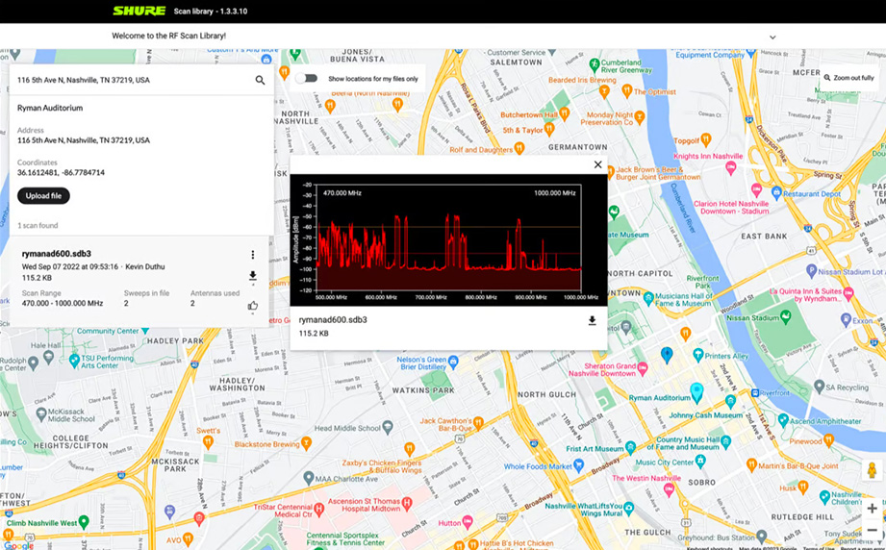Click the Frist Art Museum marker
The image size is (886, 550).
(x=631, y=448)
